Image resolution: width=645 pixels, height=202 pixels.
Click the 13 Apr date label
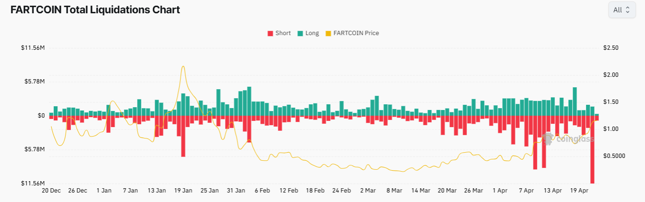point(553,191)
